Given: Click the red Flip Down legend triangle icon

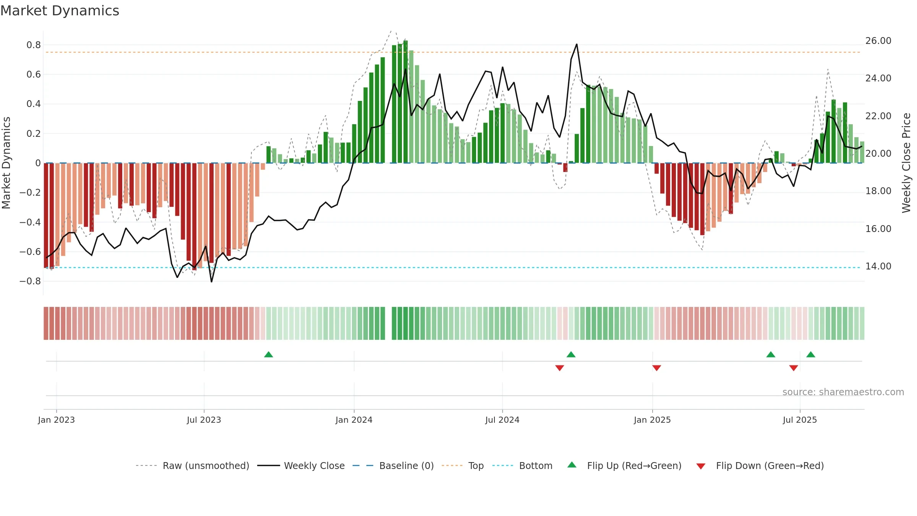Looking at the screenshot, I should (701, 466).
